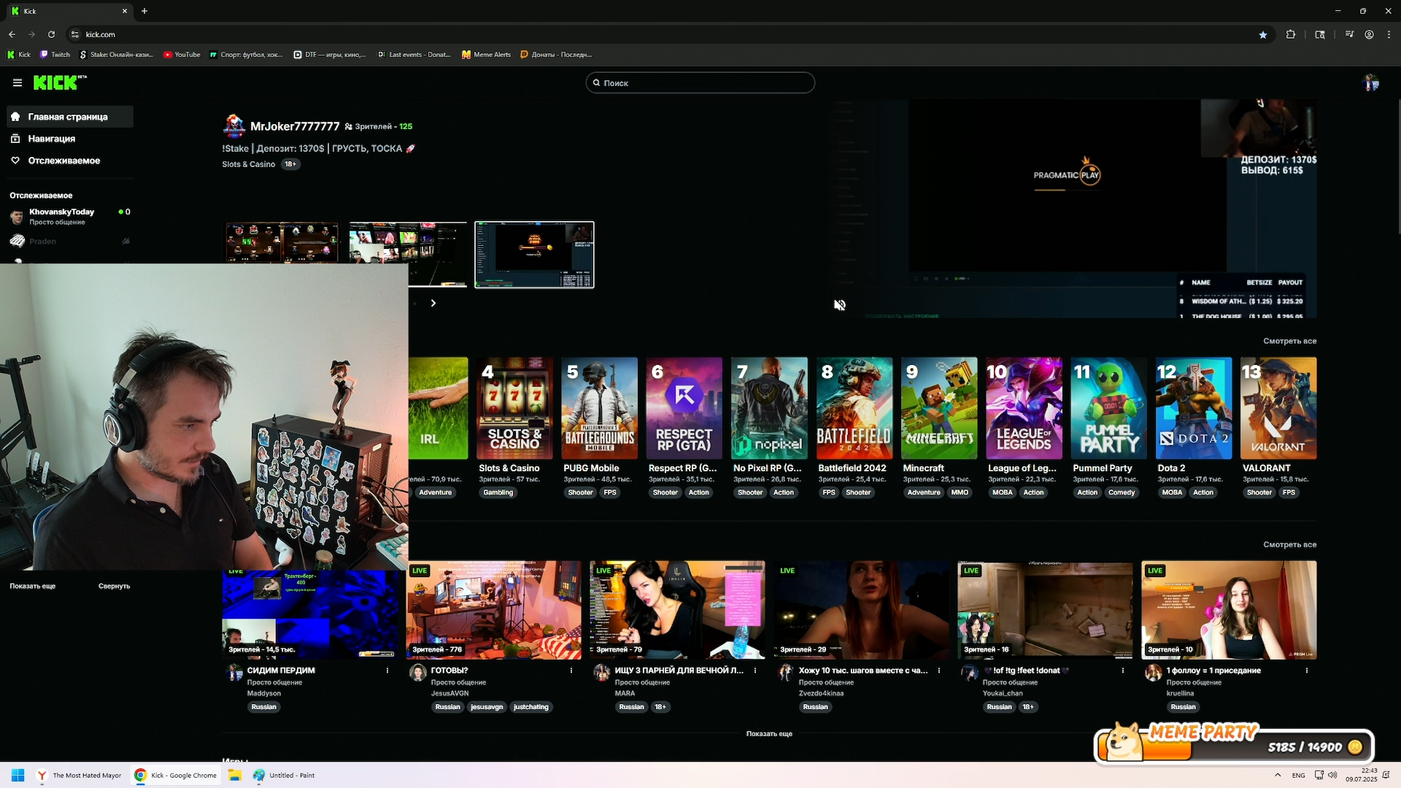Viewport: 1401px width, 788px height.
Task: Open the user profile avatar menu
Action: click(x=1371, y=82)
